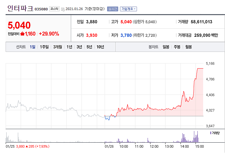Click the 4,406 price axis label

coord(210,95)
